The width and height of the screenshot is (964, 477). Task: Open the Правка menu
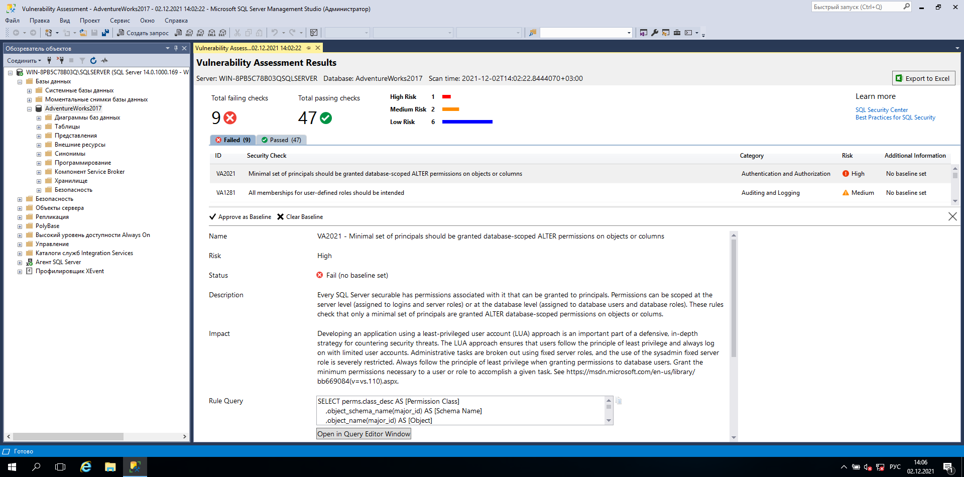[40, 21]
